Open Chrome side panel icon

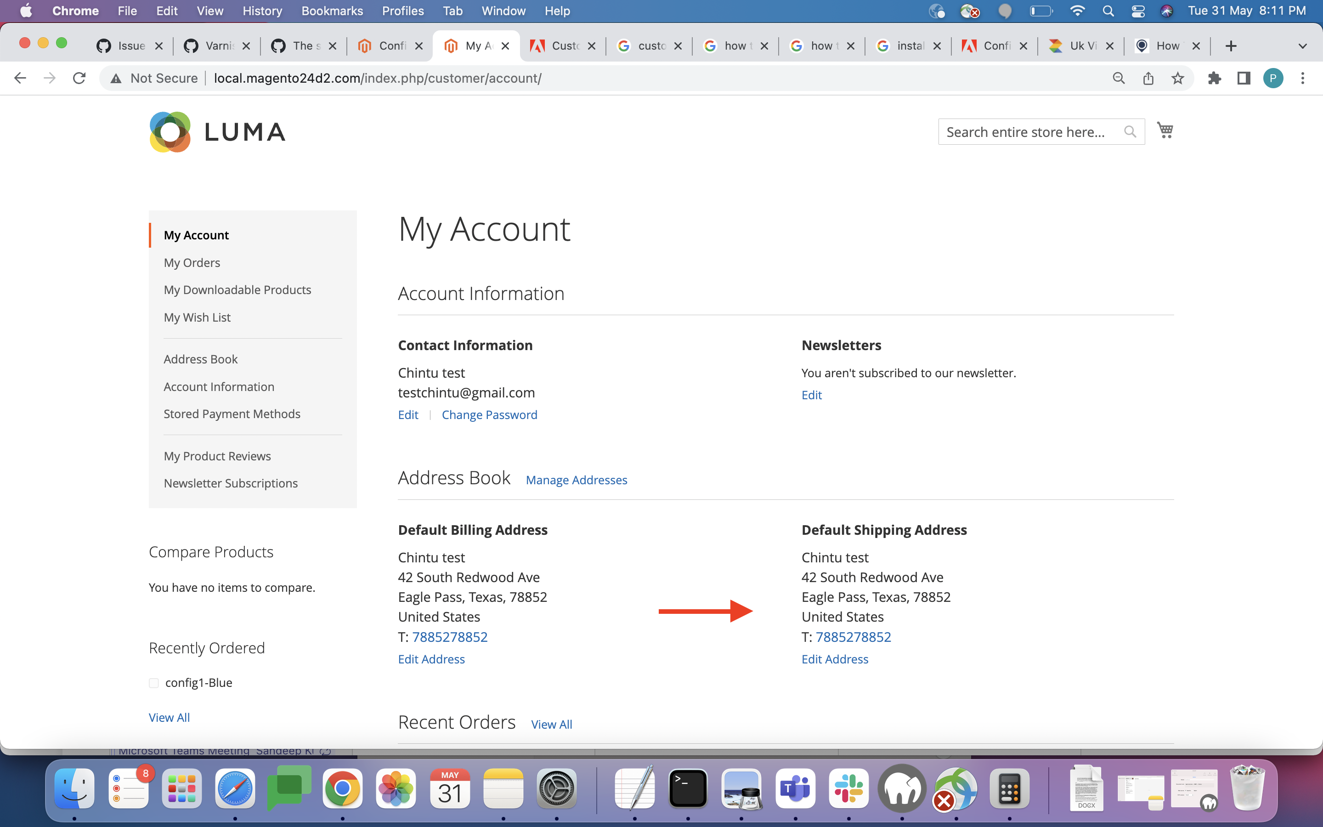point(1244,78)
